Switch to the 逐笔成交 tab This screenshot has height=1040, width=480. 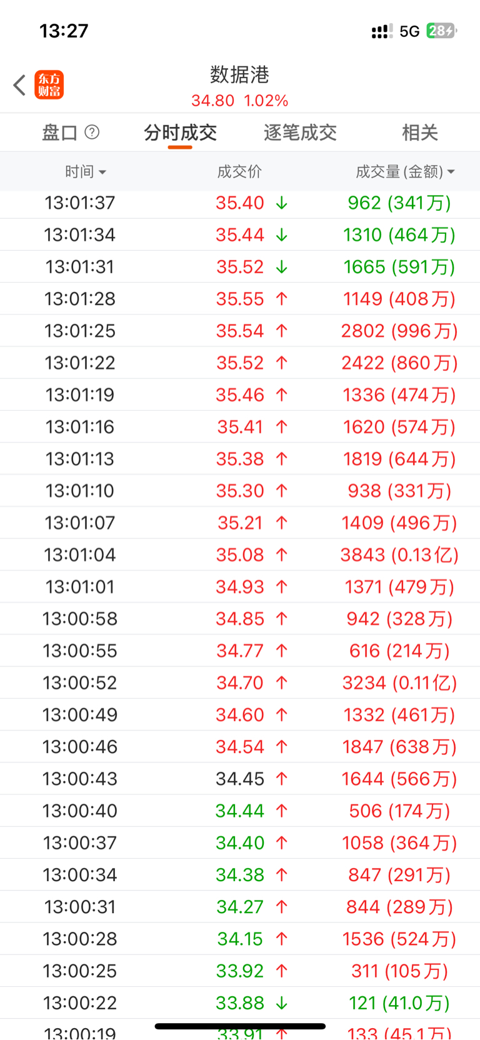(x=300, y=133)
